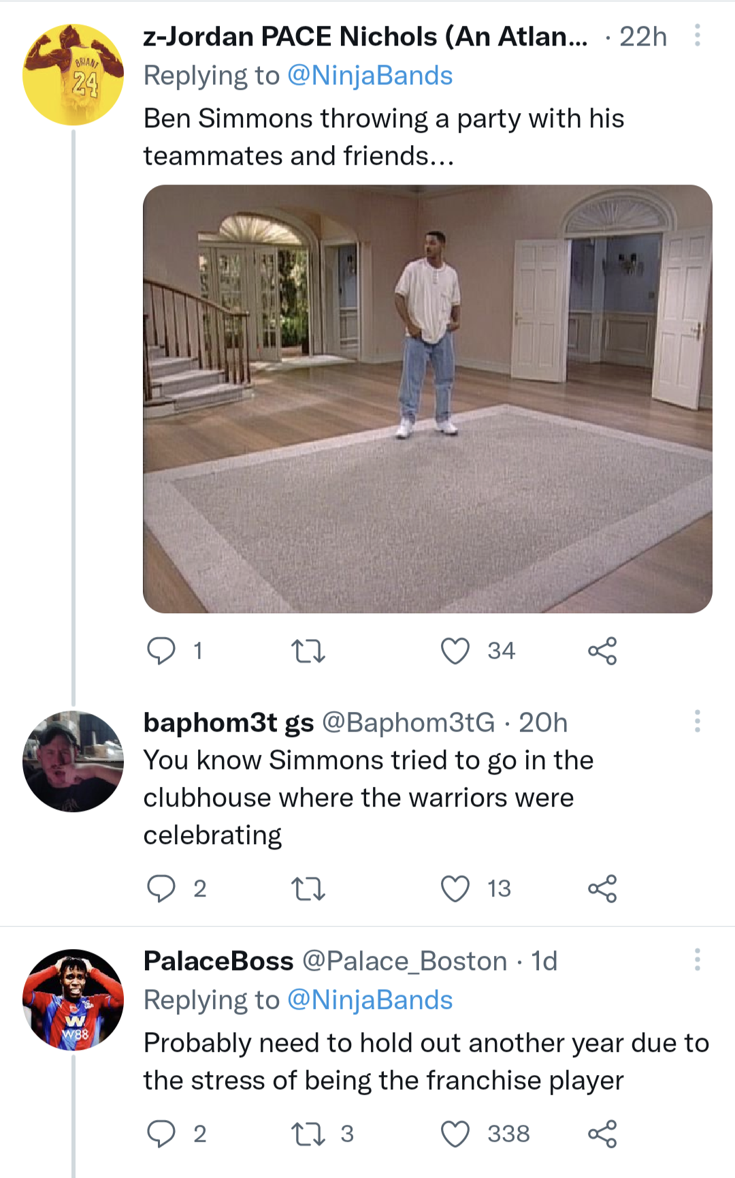Screen dimensions: 735x1178
Task: Open the @NinjaBands mention in the first tweet
Action: pos(370,76)
